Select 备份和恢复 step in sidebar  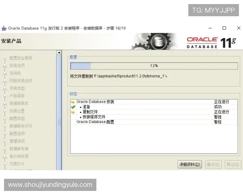pos(19,156)
